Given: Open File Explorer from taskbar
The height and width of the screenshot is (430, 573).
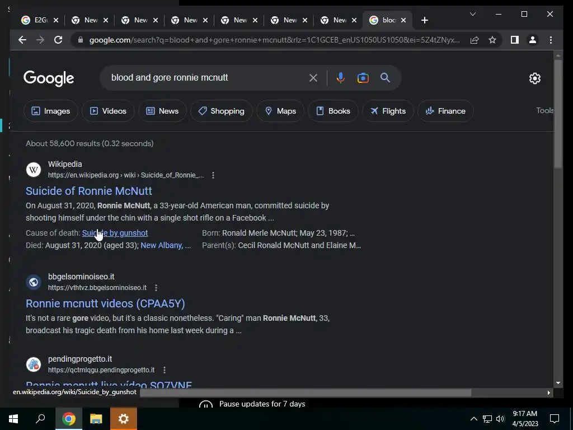Looking at the screenshot, I should 96,419.
